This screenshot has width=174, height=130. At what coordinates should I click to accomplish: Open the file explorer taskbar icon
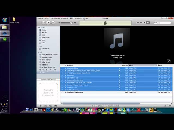(x=5, y=27)
